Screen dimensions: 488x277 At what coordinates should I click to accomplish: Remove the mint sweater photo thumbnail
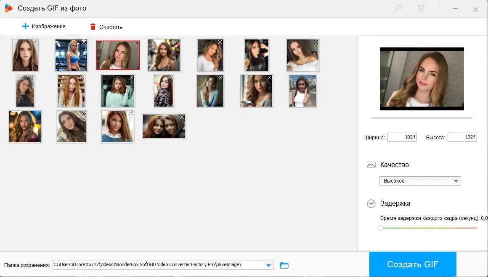click(131, 78)
